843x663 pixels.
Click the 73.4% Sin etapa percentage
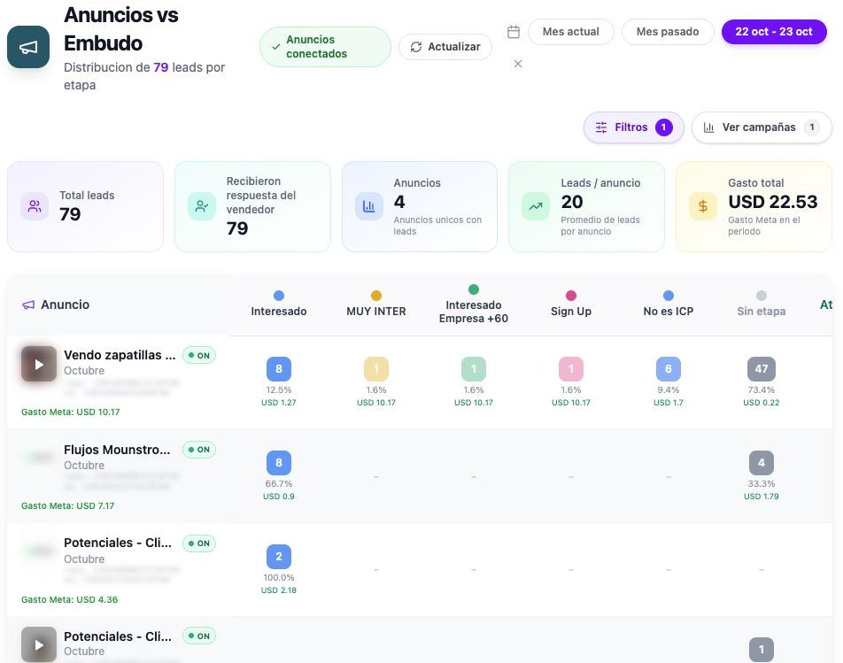click(762, 390)
